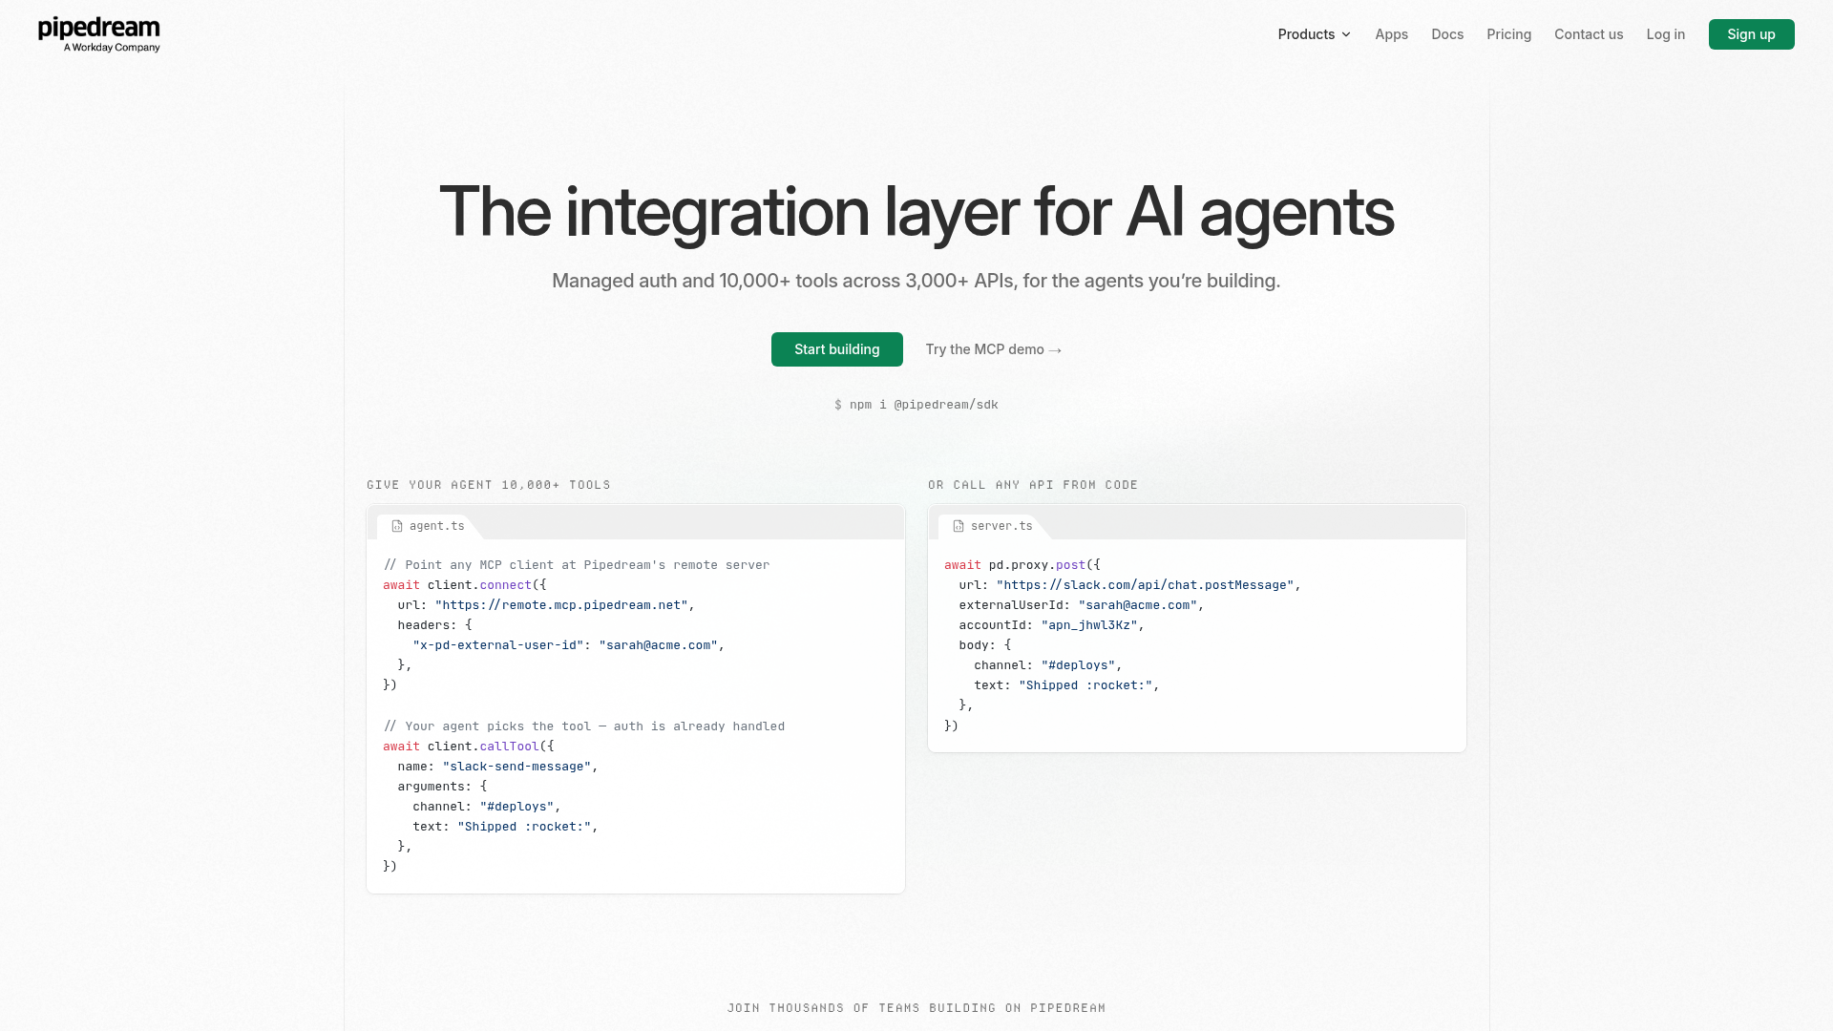
Task: Click the pd.proxy.post code line
Action: click(x=1022, y=565)
